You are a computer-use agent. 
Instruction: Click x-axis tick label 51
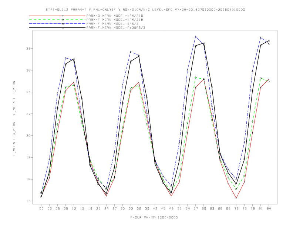(x=179, y=208)
